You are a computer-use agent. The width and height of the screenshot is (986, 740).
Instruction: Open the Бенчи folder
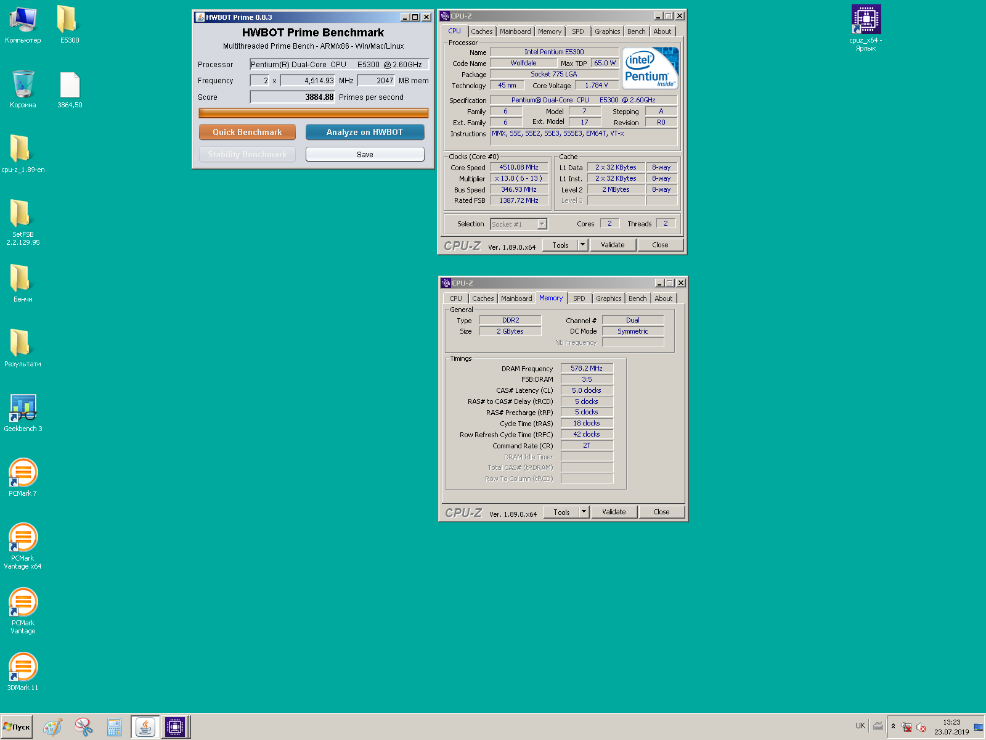click(23, 284)
